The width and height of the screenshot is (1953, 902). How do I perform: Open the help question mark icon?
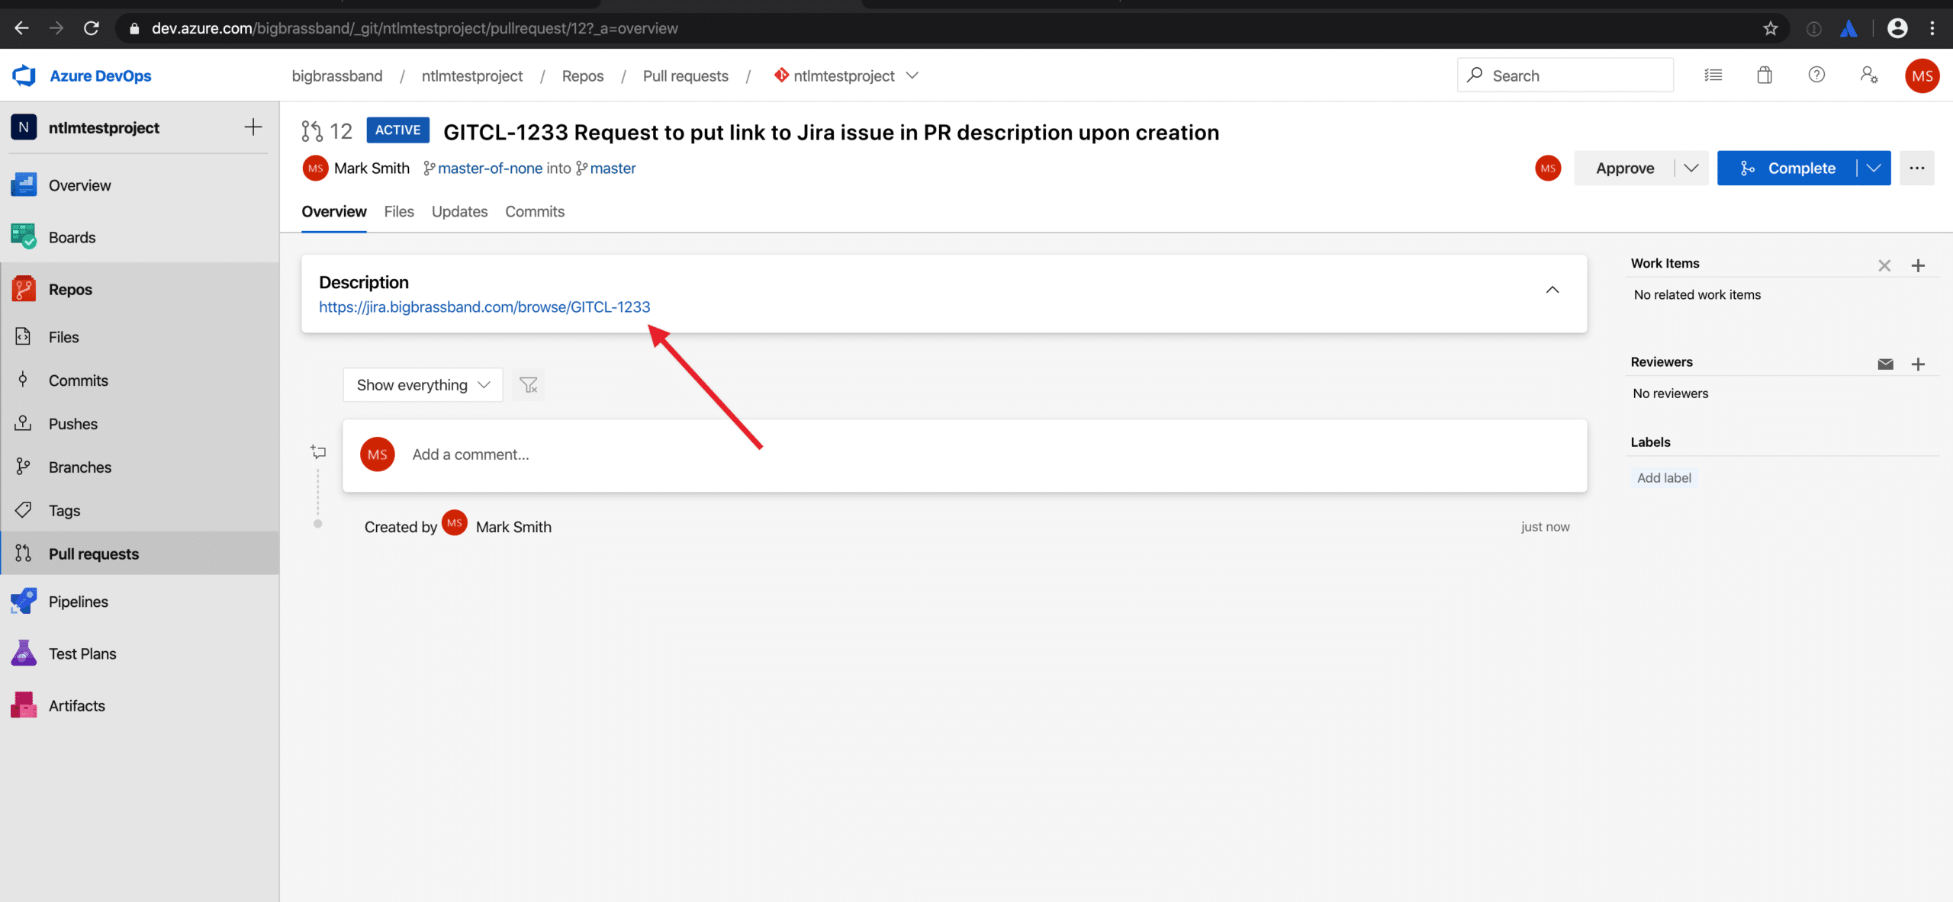[1816, 75]
